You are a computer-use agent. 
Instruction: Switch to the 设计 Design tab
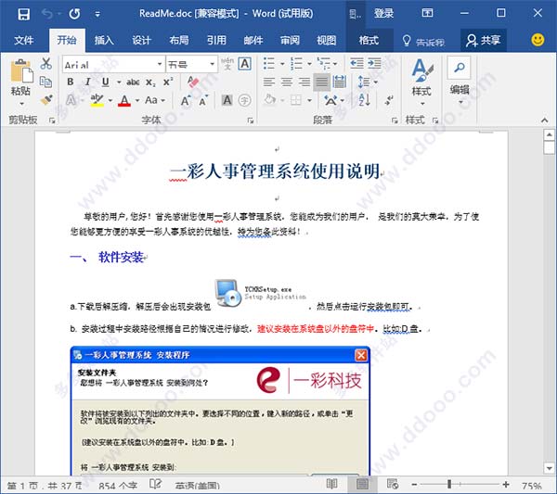coord(141,40)
